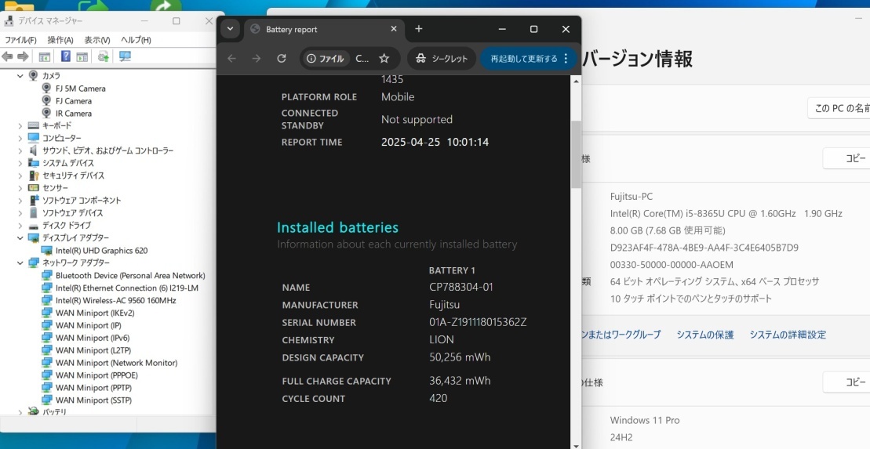Screen dimensions: 870x449
Task: Click browser back arrow
Action: (x=232, y=58)
